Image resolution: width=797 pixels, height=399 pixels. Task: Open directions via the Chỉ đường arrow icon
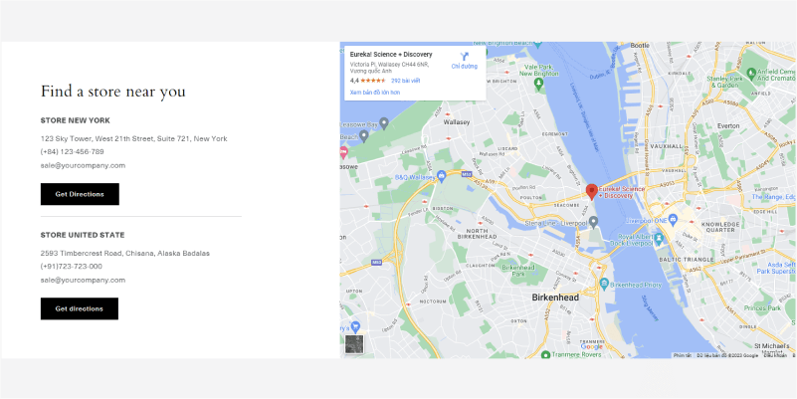tap(464, 55)
